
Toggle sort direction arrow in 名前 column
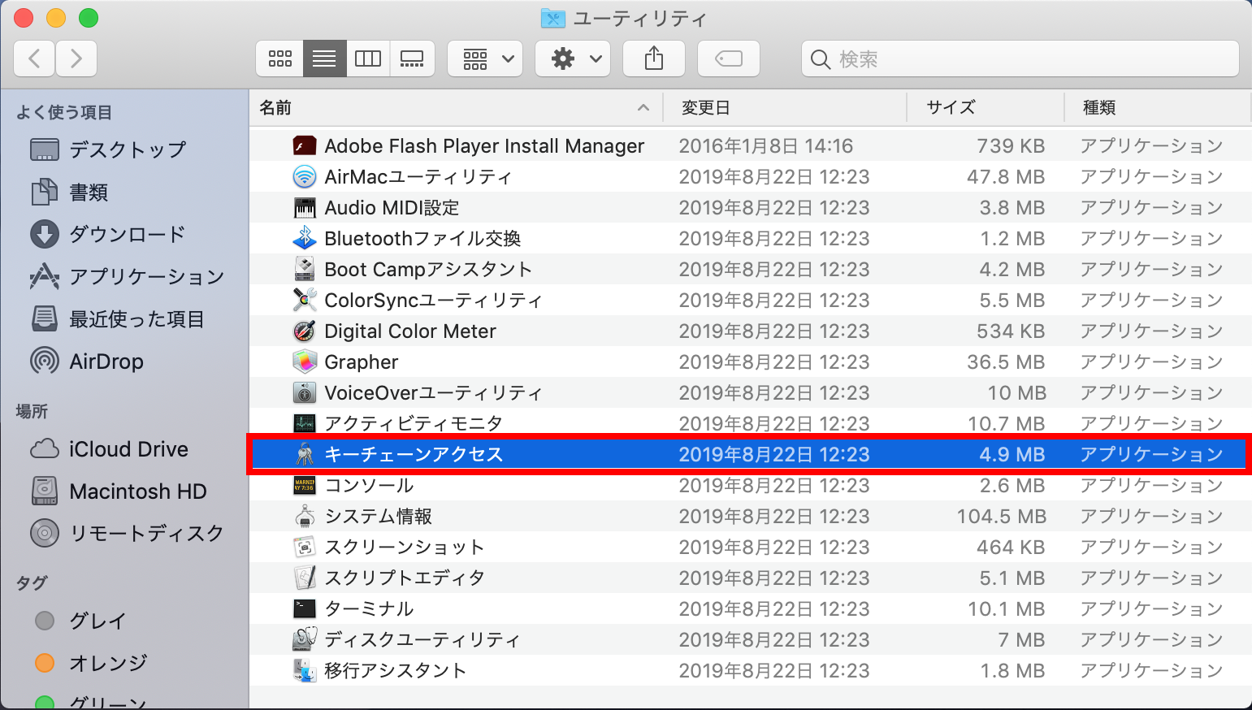tap(643, 107)
